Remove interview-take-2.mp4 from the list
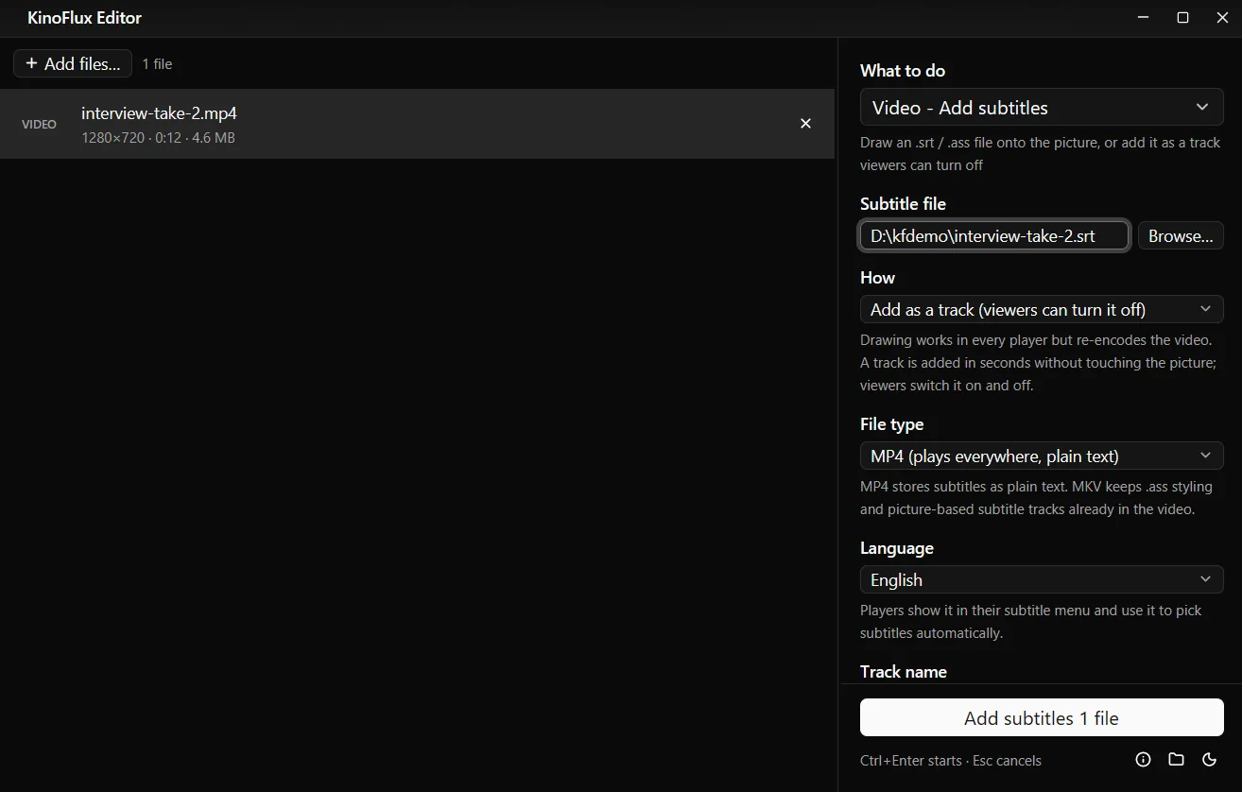The image size is (1242, 792). (x=805, y=124)
